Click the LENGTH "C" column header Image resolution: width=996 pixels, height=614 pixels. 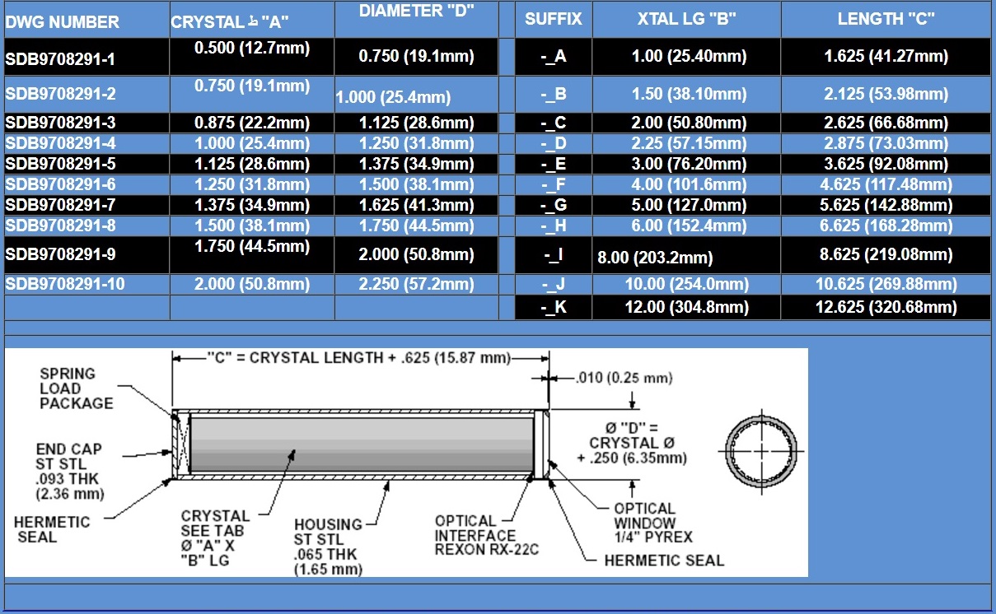coord(885,19)
